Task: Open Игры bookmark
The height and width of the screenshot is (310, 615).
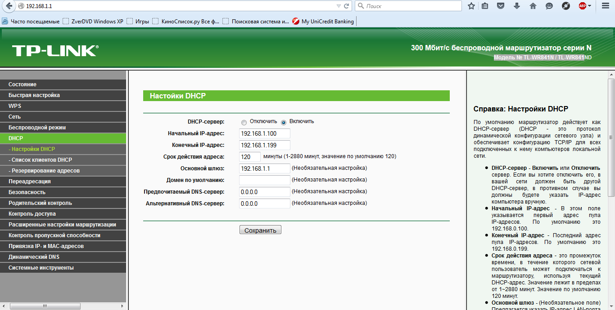Action: [138, 21]
